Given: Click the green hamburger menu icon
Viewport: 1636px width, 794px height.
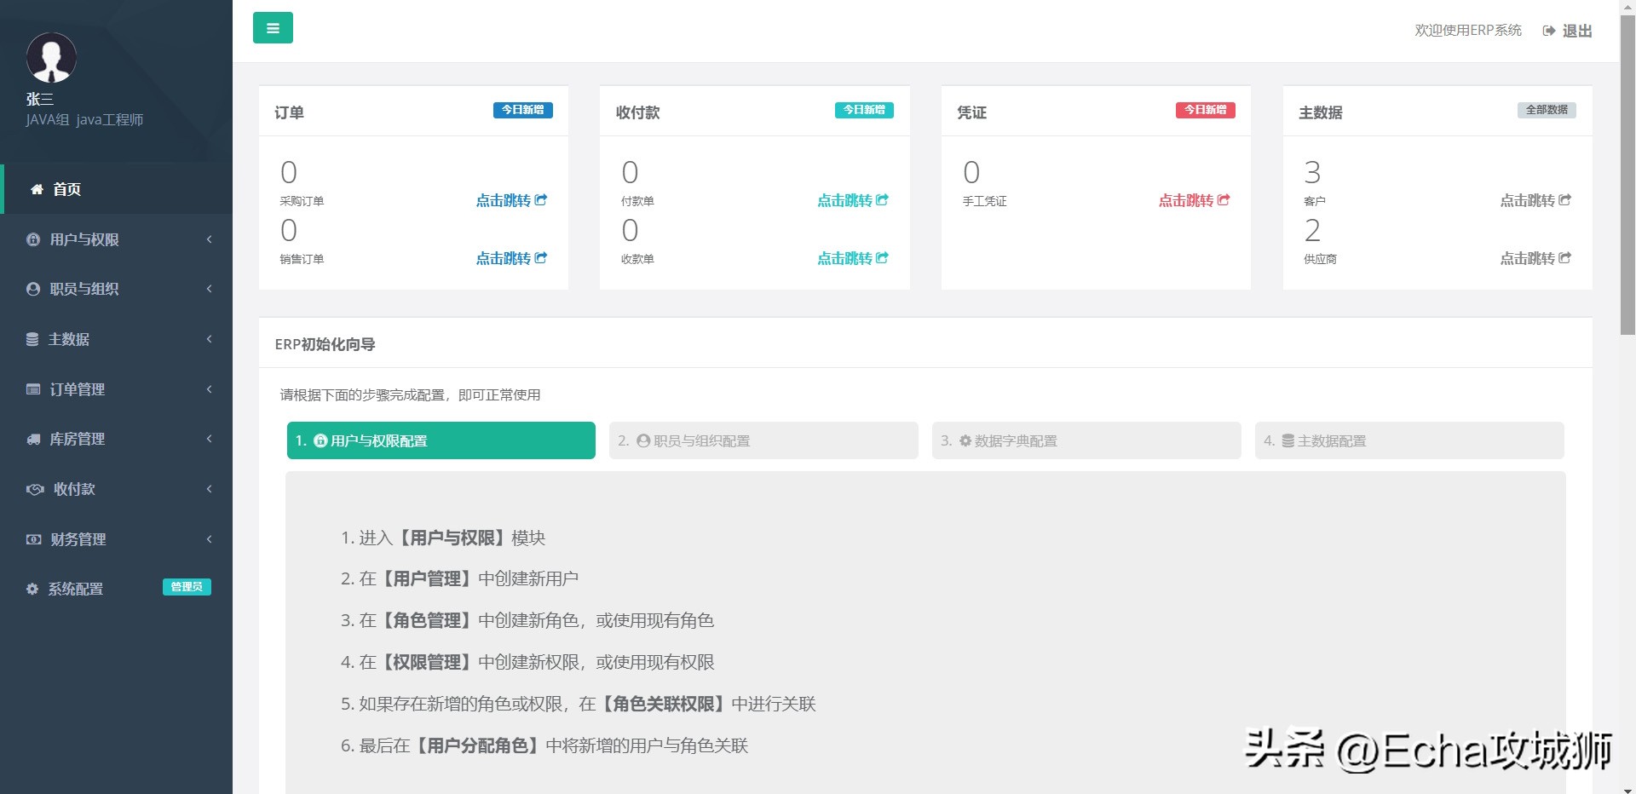Looking at the screenshot, I should (x=273, y=27).
